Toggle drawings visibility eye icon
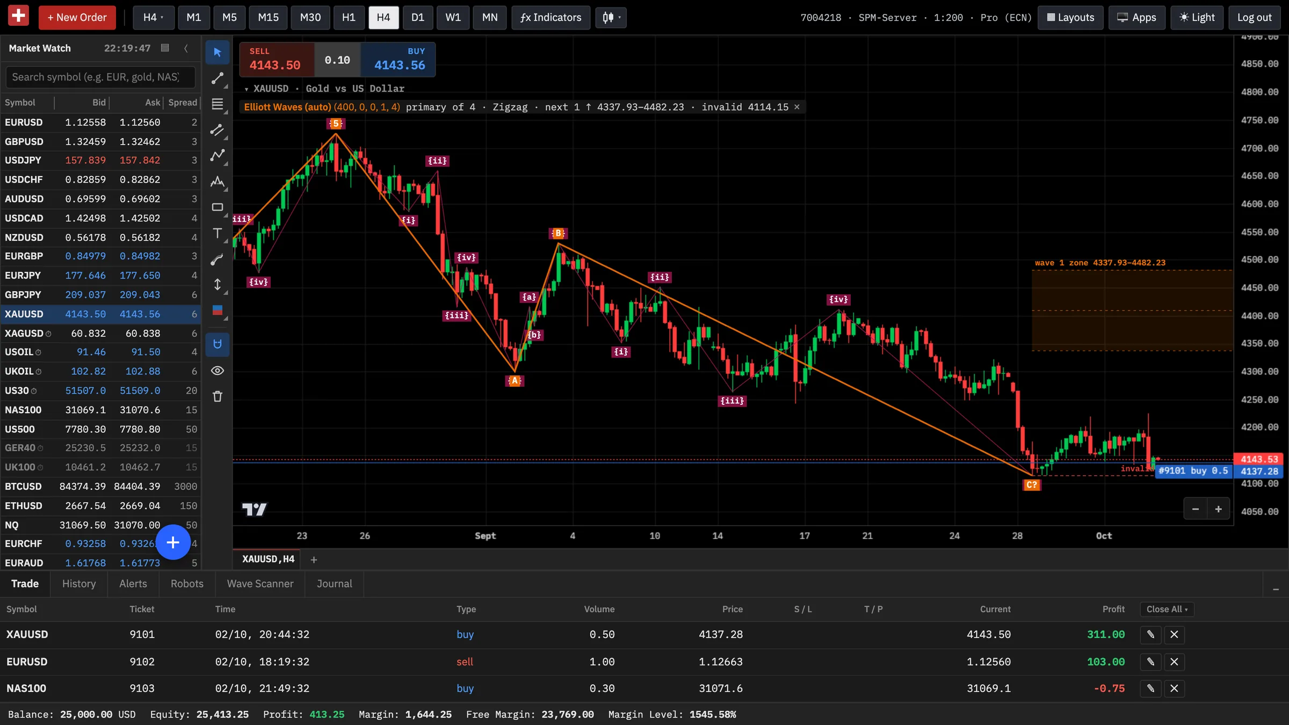The height and width of the screenshot is (725, 1289). coord(218,371)
